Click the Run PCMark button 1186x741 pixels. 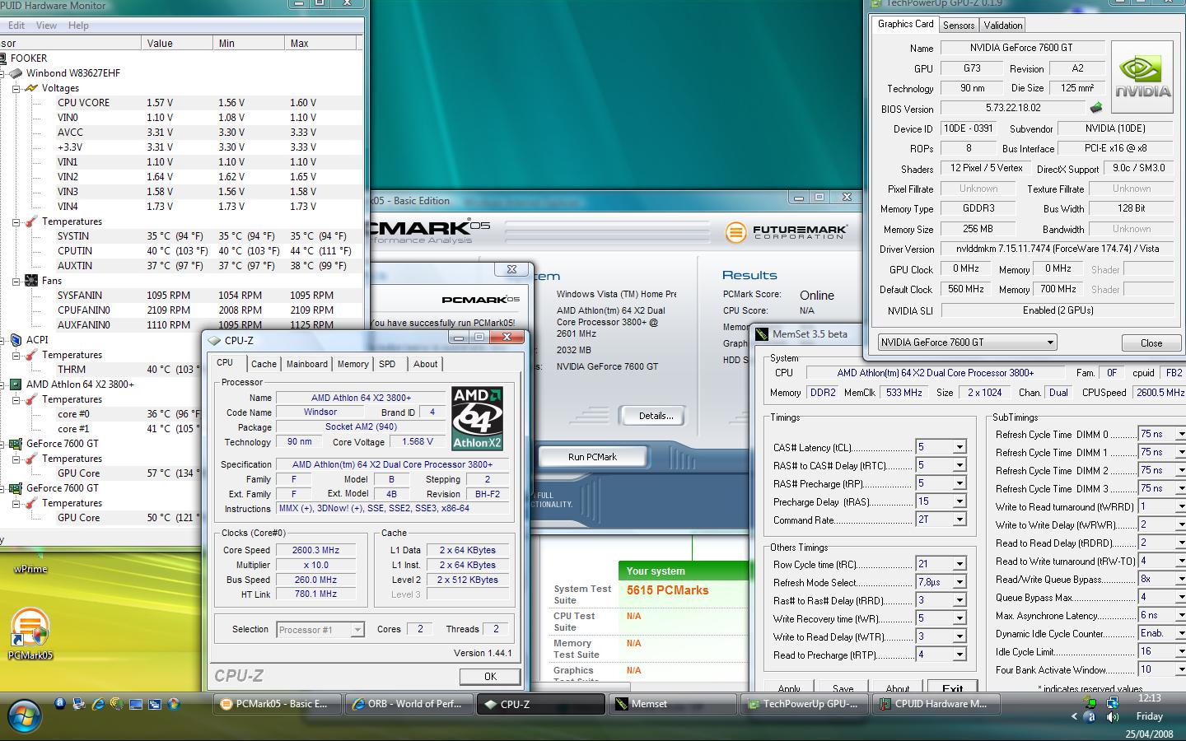(x=592, y=457)
